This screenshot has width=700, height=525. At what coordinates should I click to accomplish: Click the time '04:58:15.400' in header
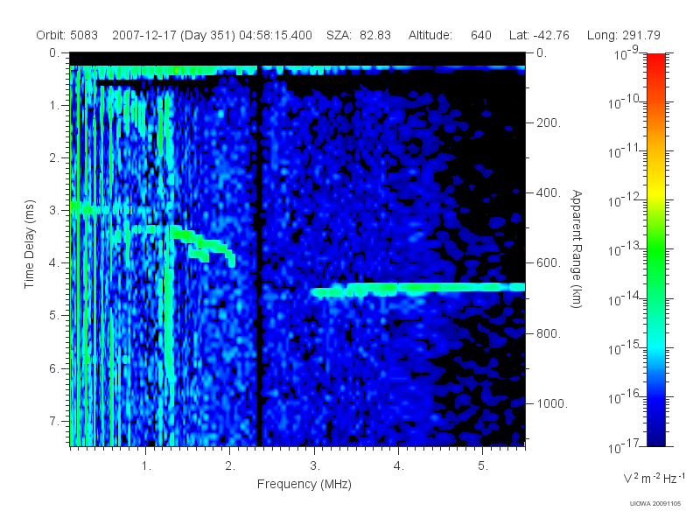pos(276,35)
